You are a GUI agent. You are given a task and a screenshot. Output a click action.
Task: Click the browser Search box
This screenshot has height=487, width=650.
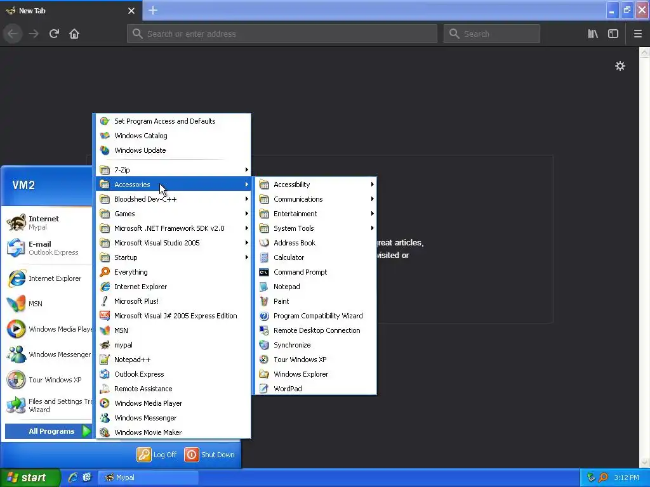[492, 34]
